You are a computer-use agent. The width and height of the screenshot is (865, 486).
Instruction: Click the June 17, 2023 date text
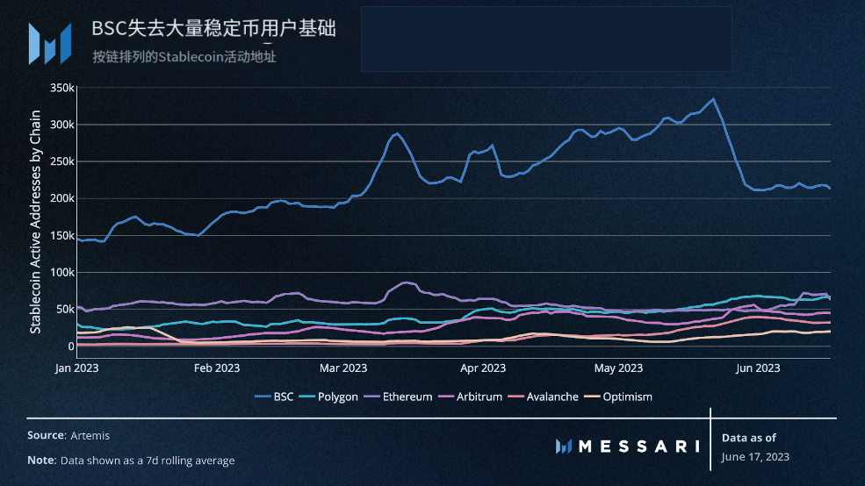tap(755, 456)
